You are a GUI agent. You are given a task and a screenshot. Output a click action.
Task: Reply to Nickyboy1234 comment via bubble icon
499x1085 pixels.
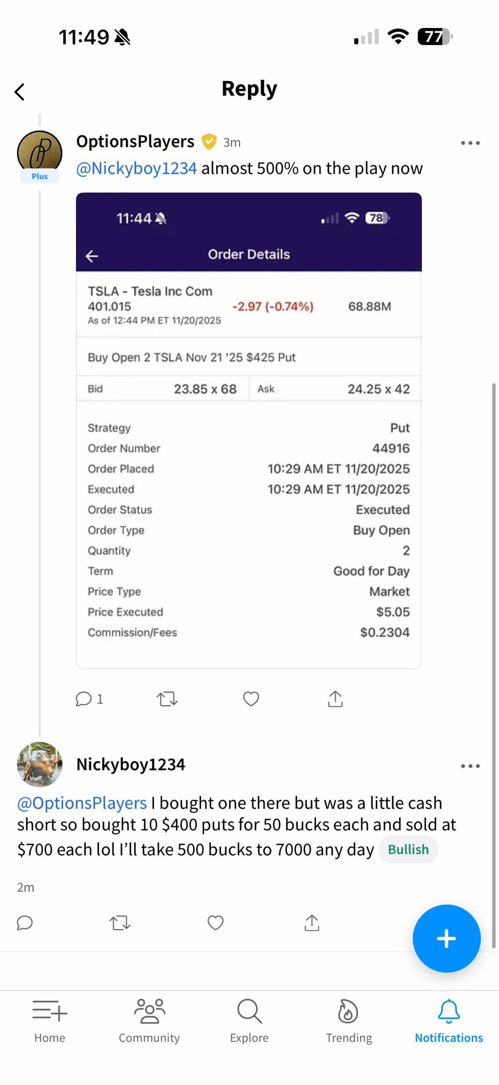pyautogui.click(x=25, y=923)
